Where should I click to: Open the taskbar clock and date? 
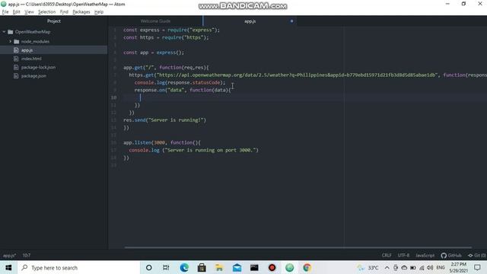pyautogui.click(x=458, y=267)
